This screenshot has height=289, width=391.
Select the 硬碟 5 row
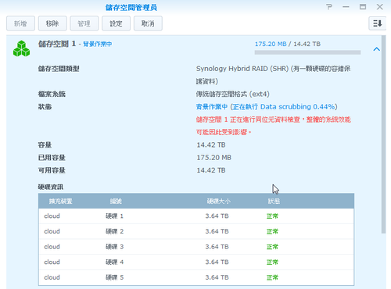(x=196, y=277)
